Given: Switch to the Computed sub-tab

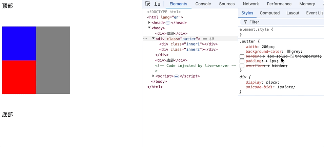Looking at the screenshot, I should [x=270, y=13].
